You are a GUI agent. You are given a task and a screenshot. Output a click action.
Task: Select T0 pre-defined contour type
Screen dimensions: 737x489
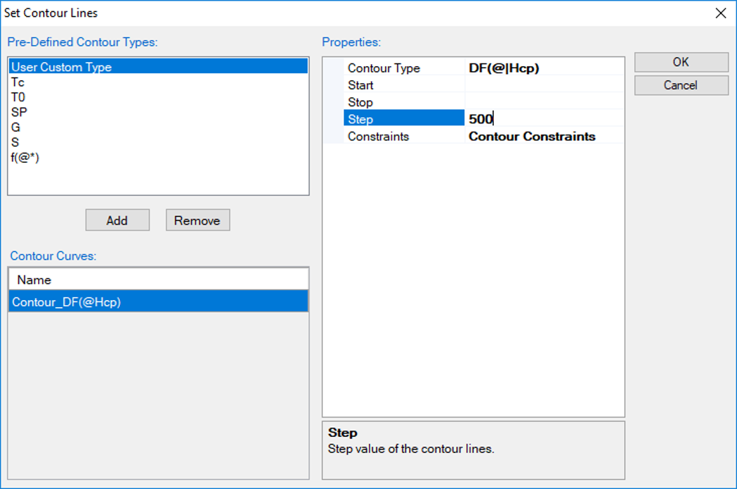pyautogui.click(x=18, y=97)
